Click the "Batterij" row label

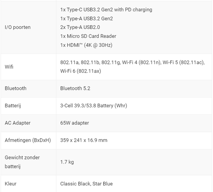point(13,106)
